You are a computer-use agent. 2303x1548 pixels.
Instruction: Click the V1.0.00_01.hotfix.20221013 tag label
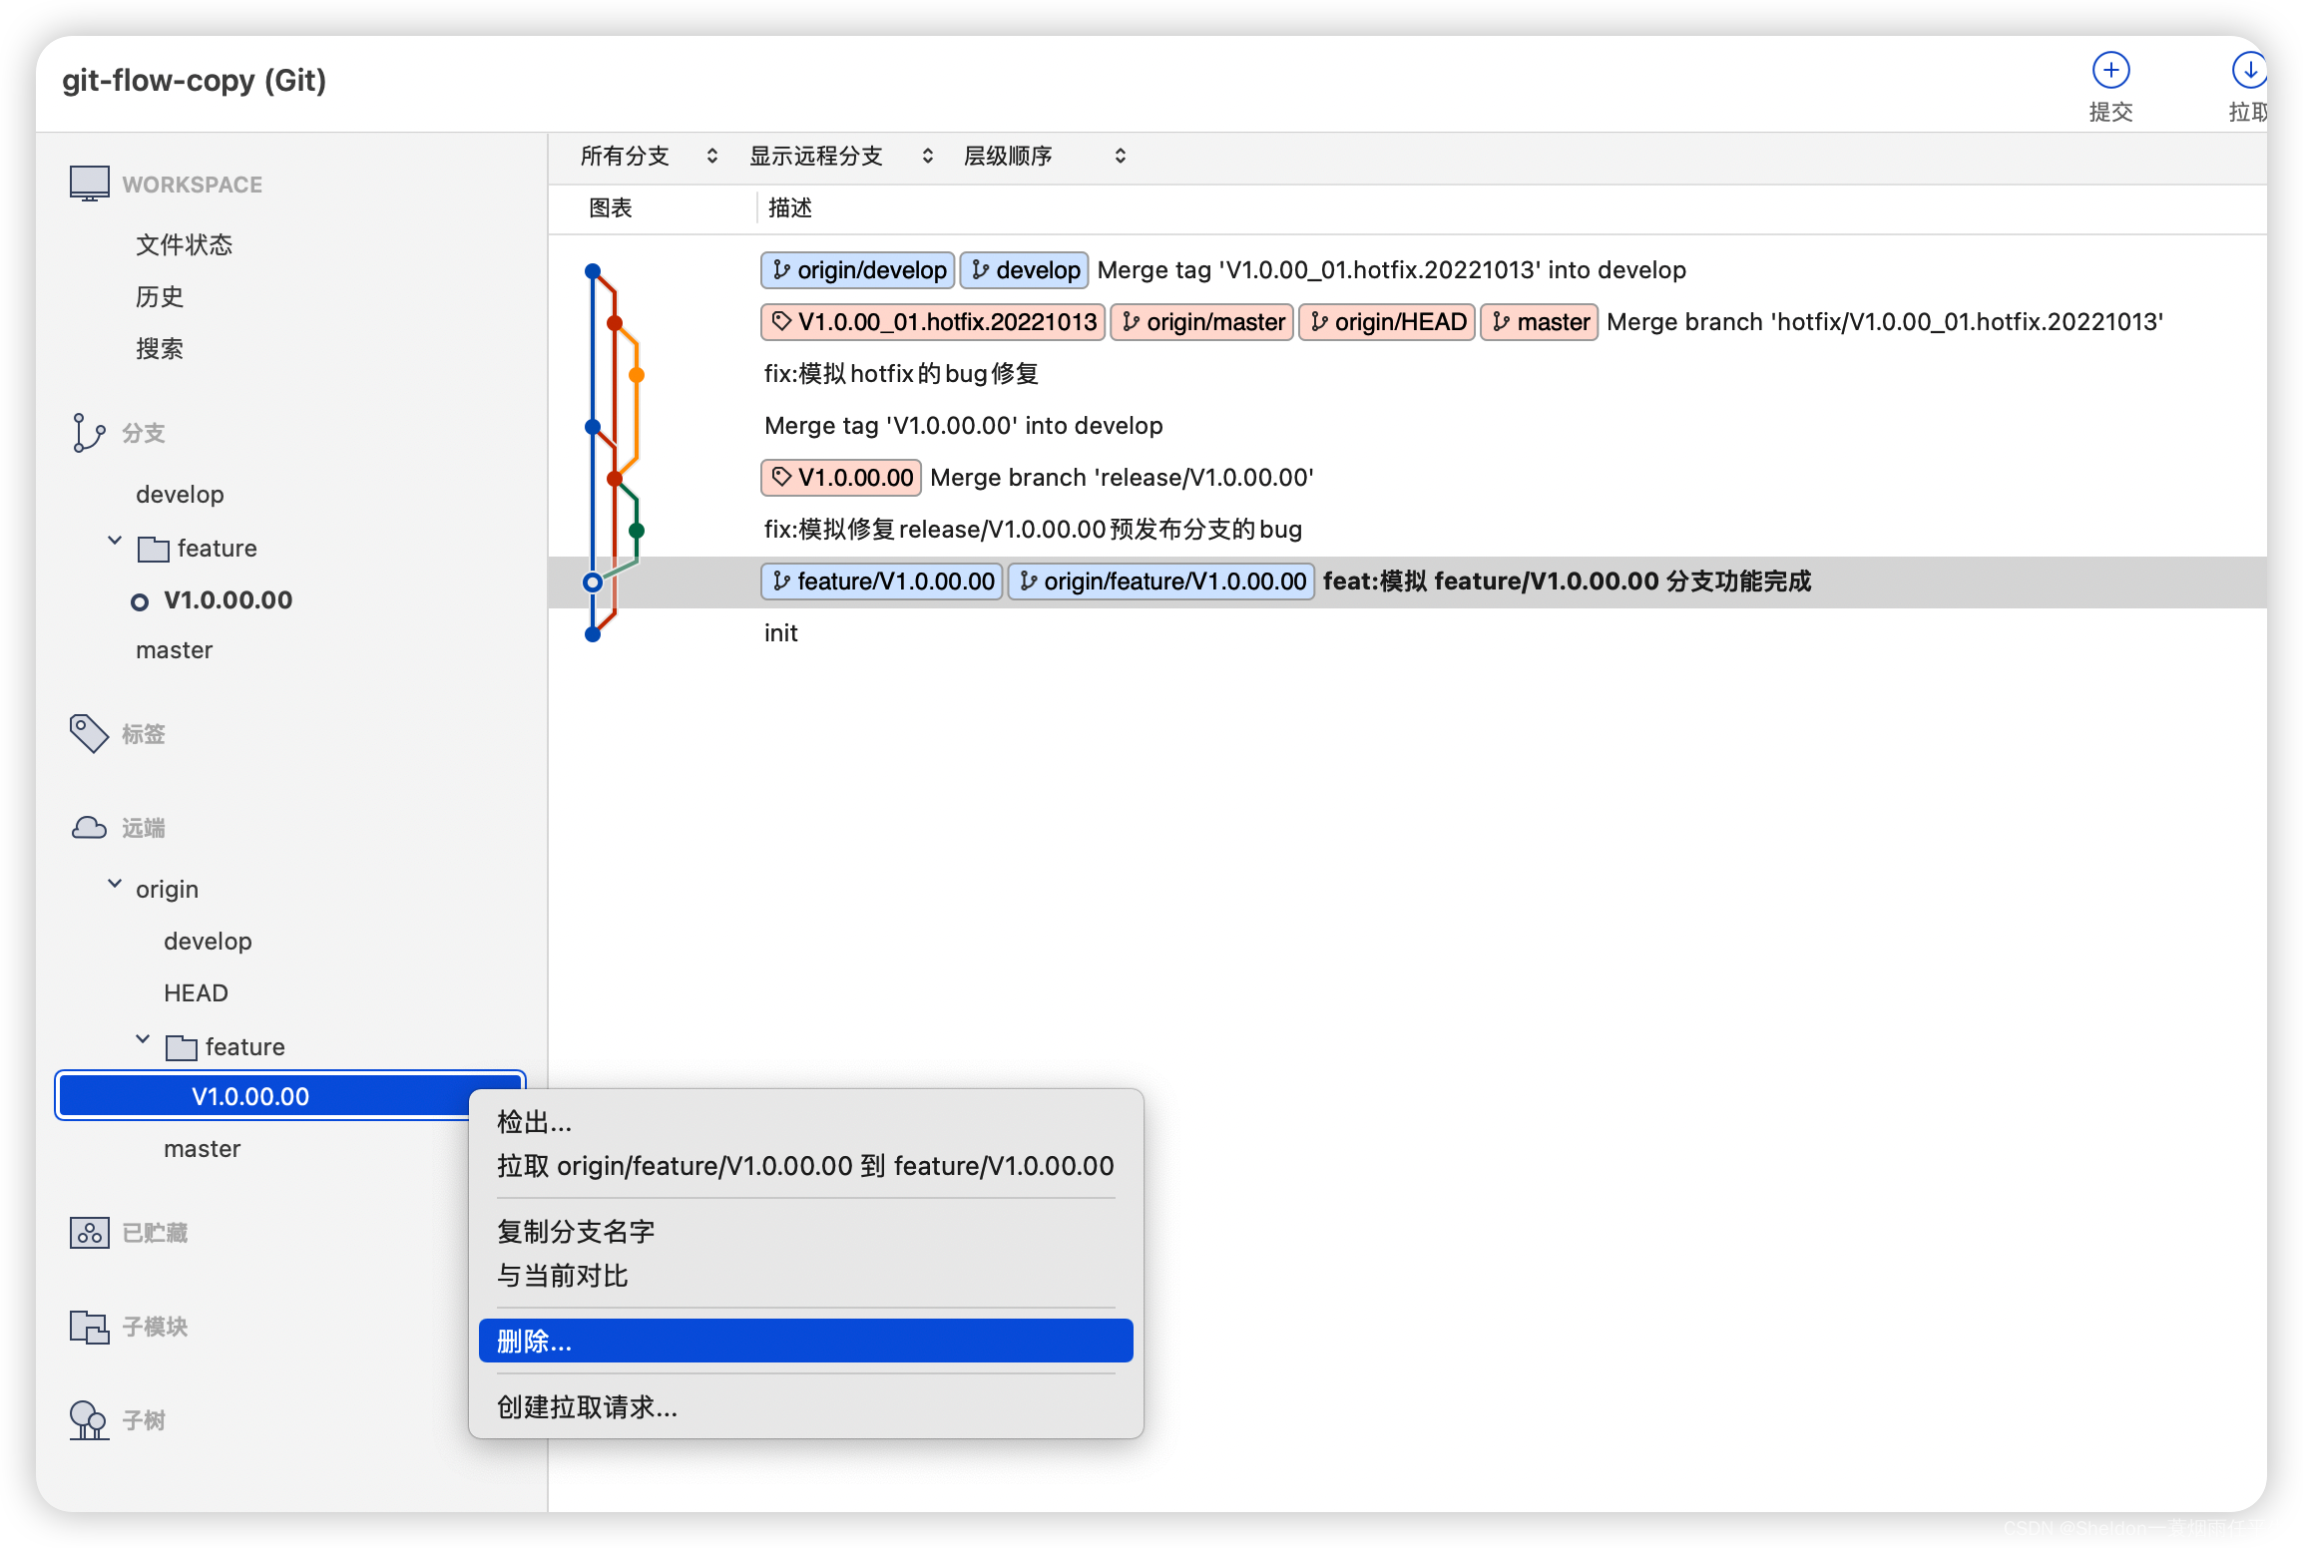[933, 322]
